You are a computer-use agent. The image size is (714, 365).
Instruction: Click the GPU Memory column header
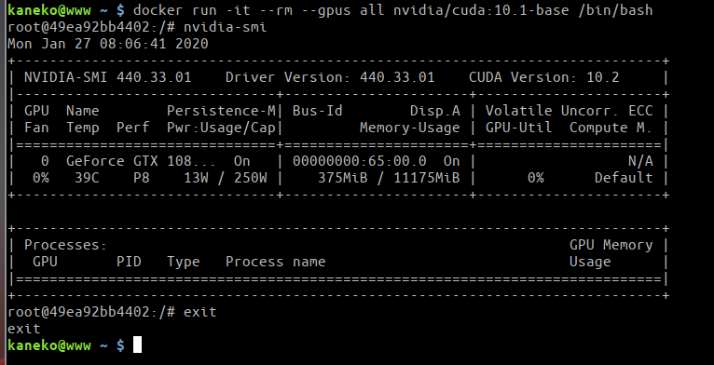click(x=611, y=245)
